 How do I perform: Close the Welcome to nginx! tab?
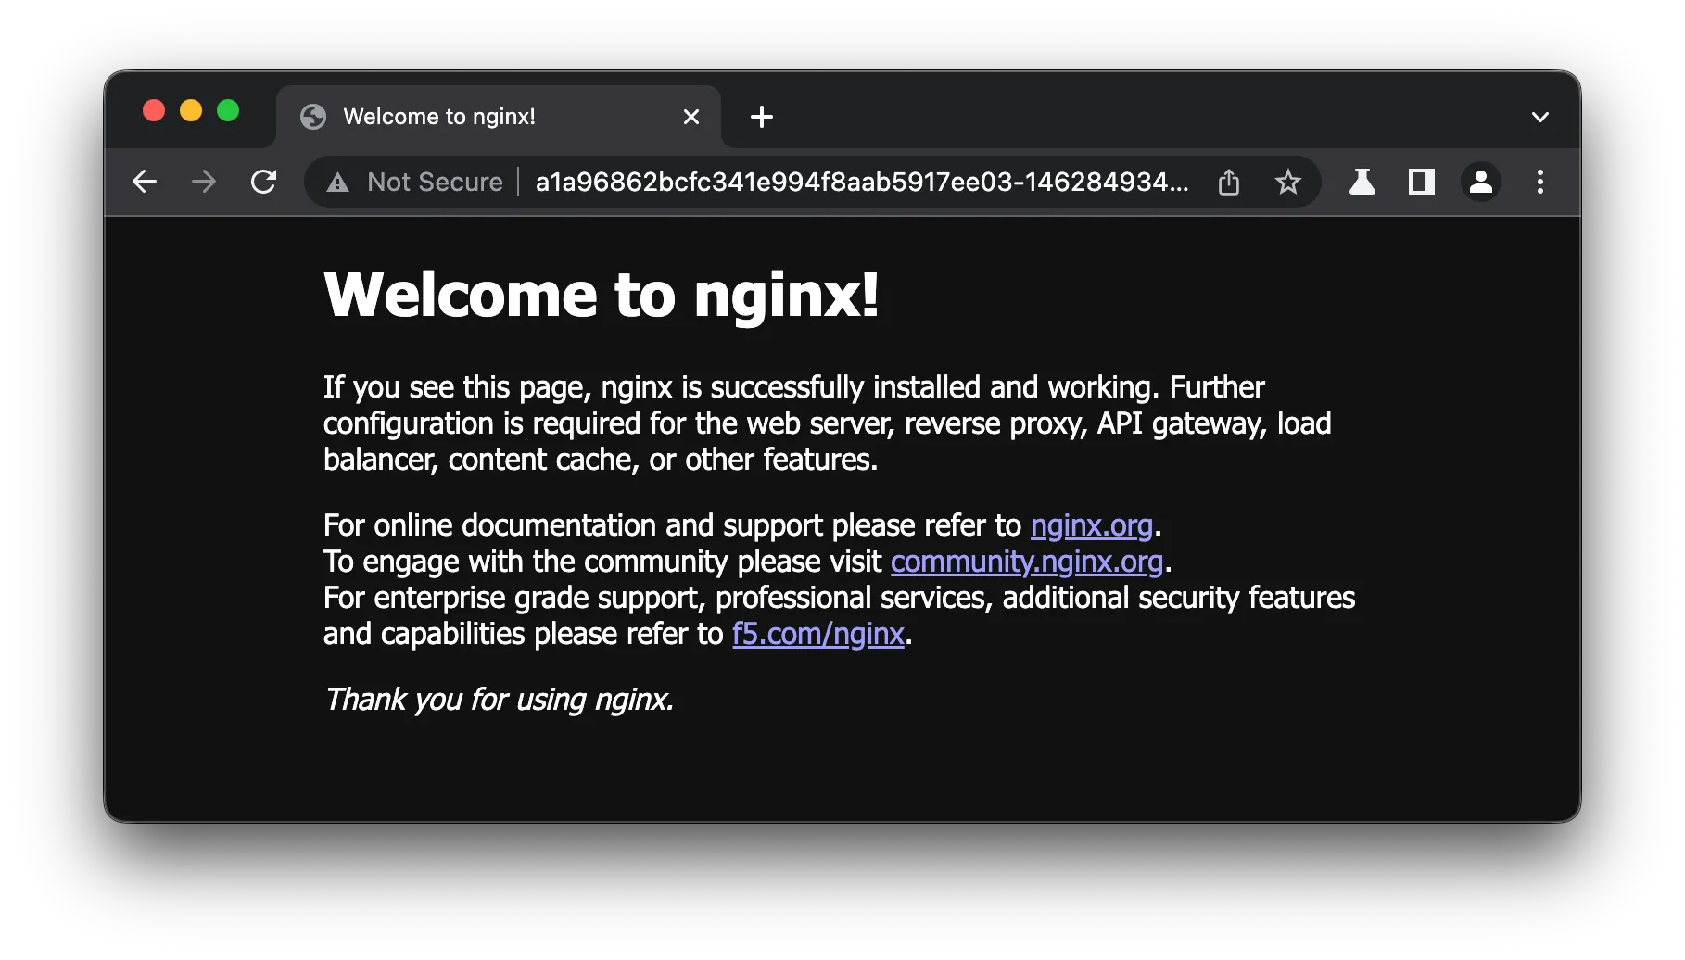(691, 117)
